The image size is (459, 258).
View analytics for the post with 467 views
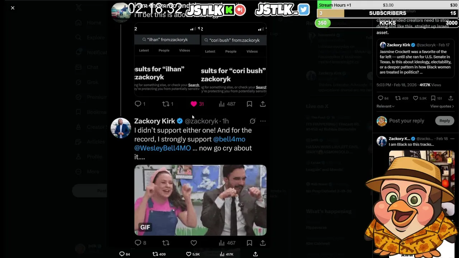pos(222,243)
